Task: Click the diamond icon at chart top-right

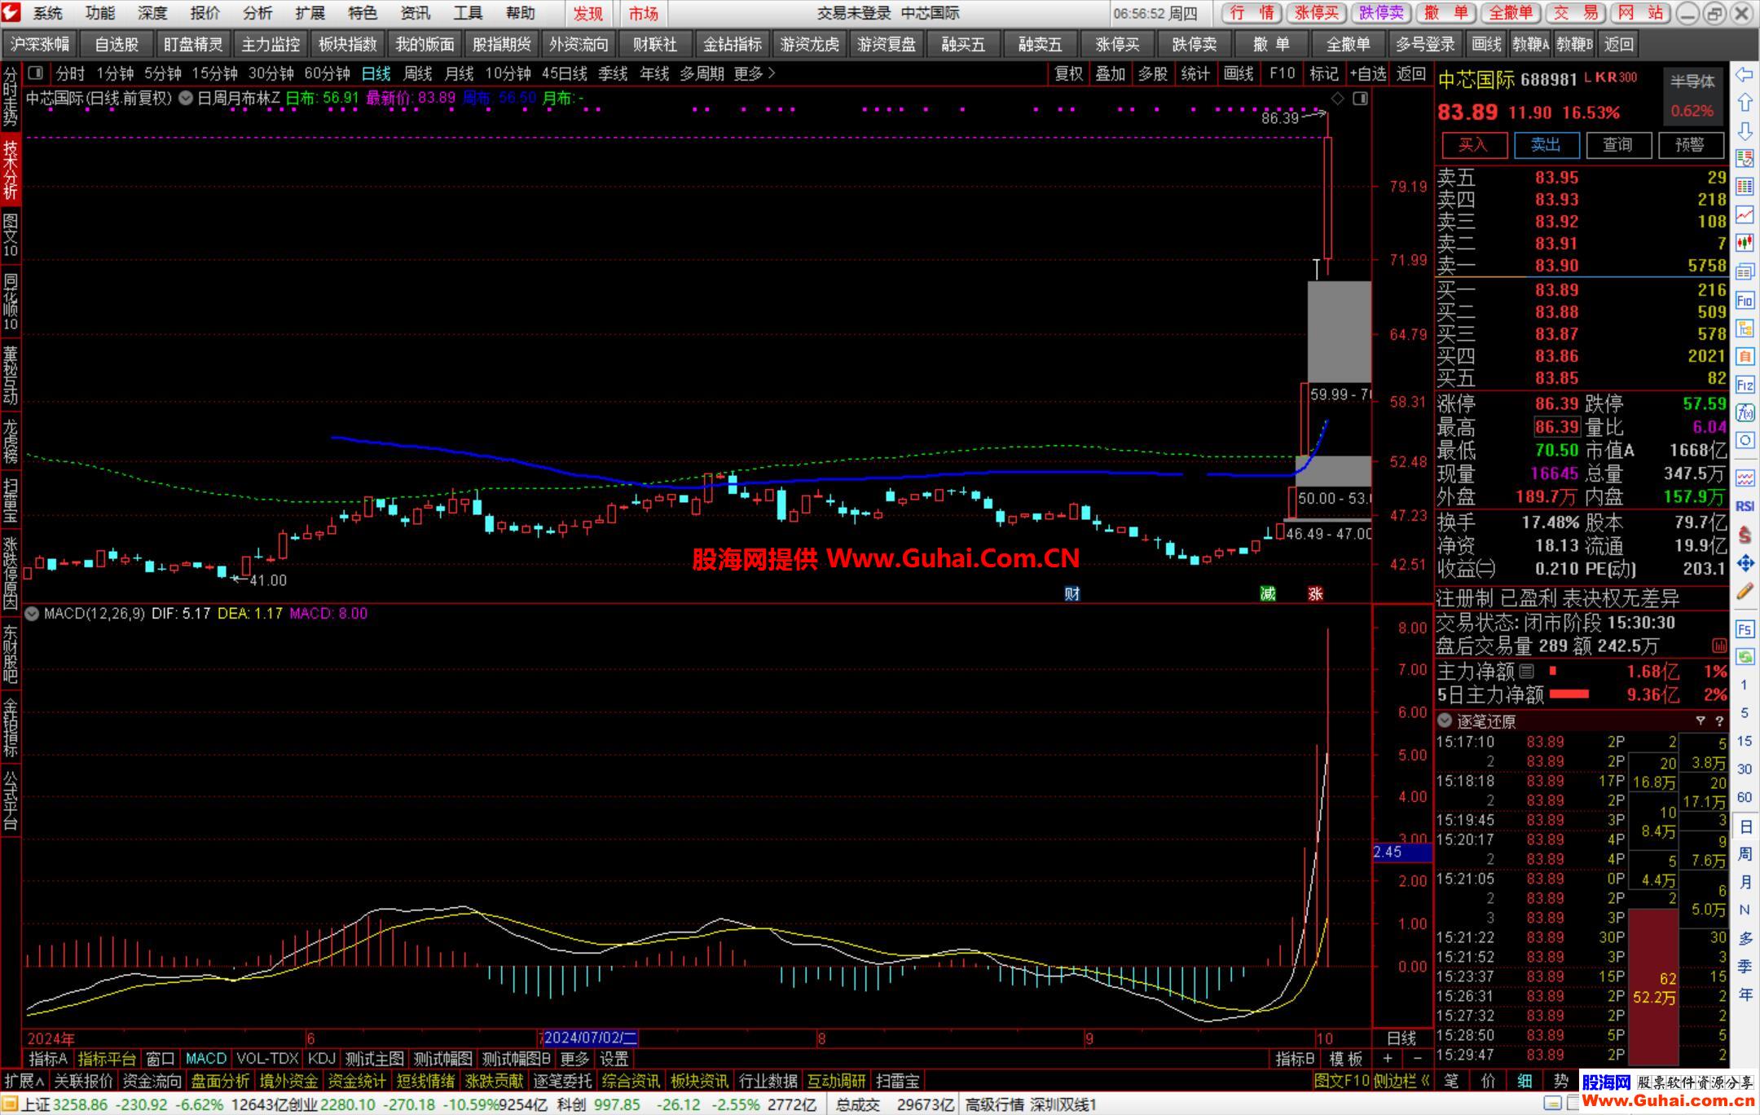Action: tap(1337, 99)
